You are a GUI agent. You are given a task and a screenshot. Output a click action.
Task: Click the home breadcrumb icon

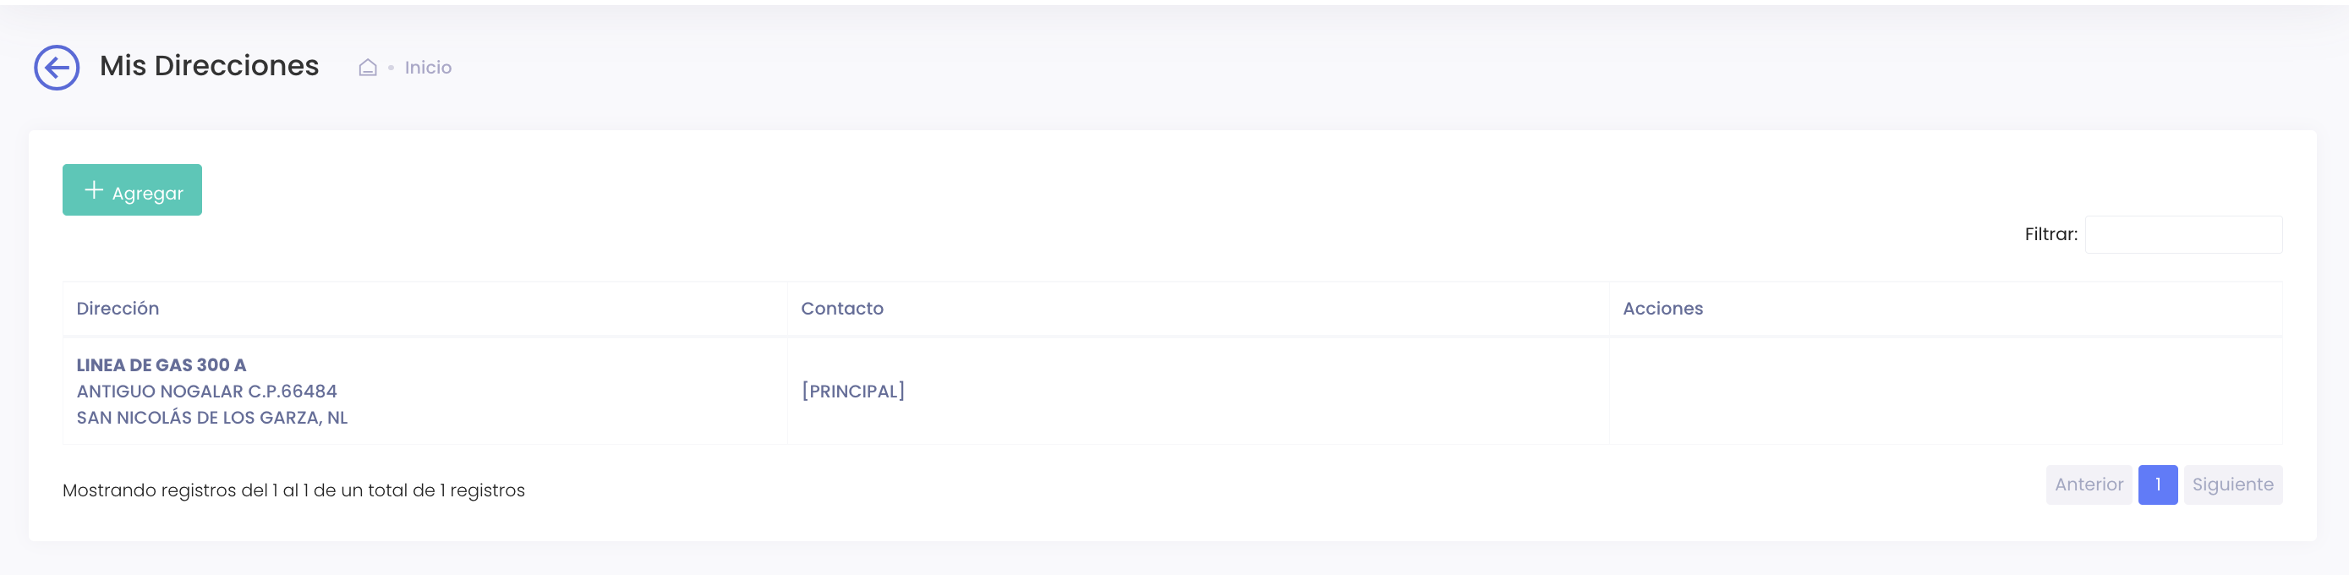pyautogui.click(x=368, y=68)
